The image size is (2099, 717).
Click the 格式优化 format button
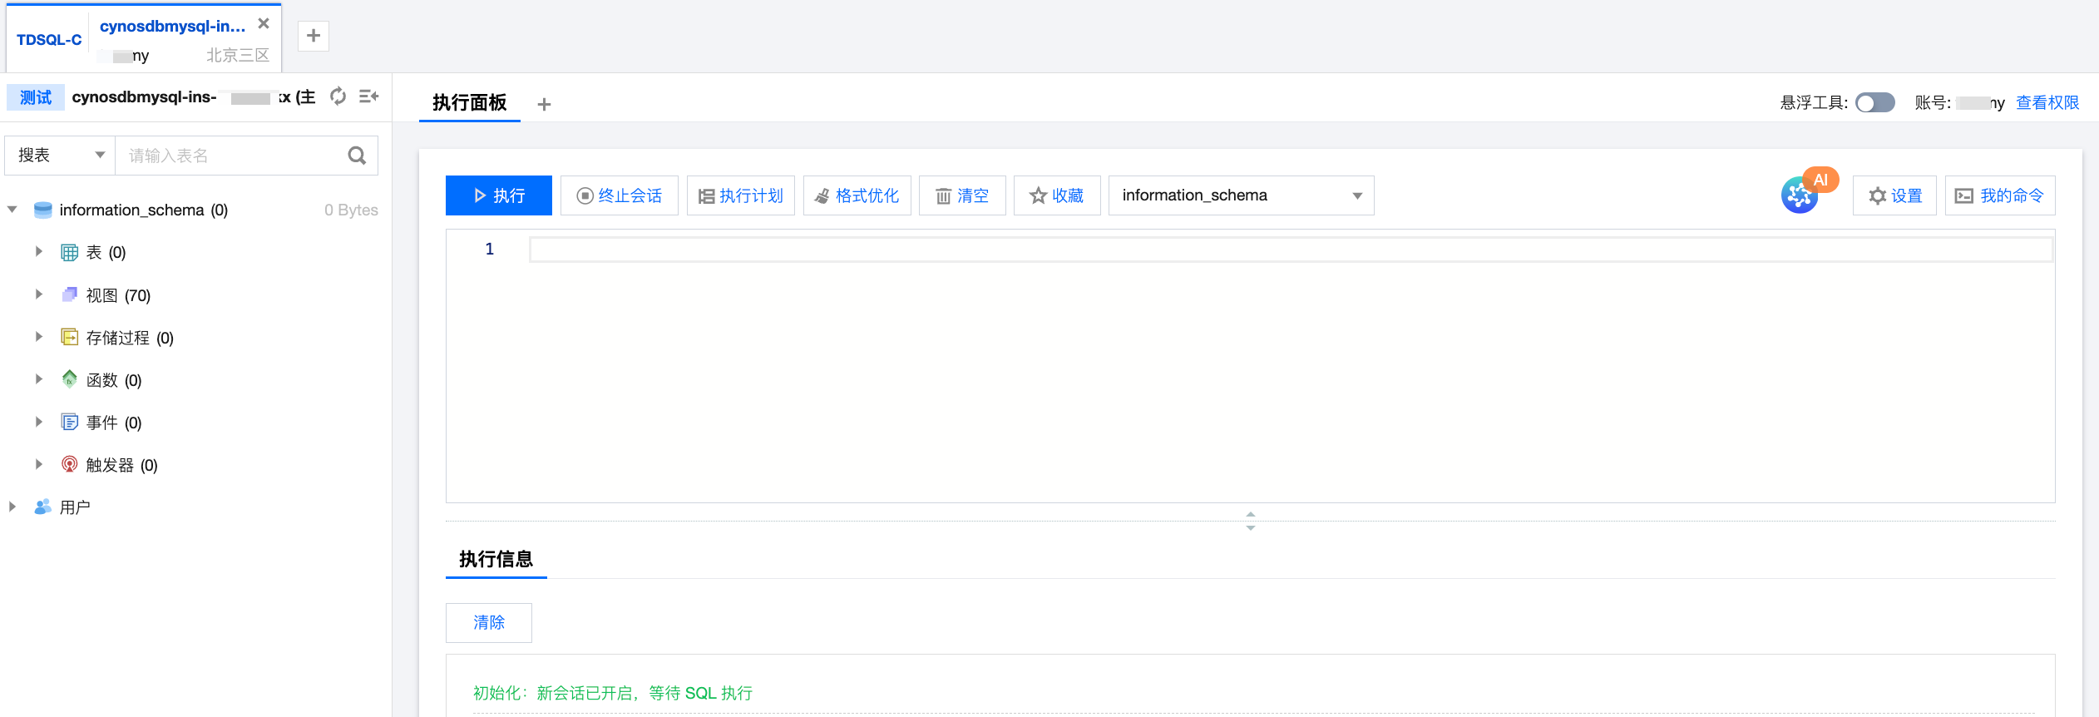pos(857,195)
